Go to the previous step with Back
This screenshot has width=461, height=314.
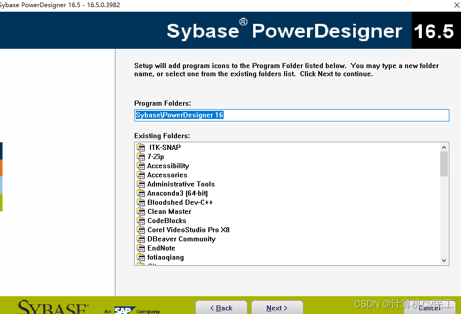pyautogui.click(x=221, y=307)
